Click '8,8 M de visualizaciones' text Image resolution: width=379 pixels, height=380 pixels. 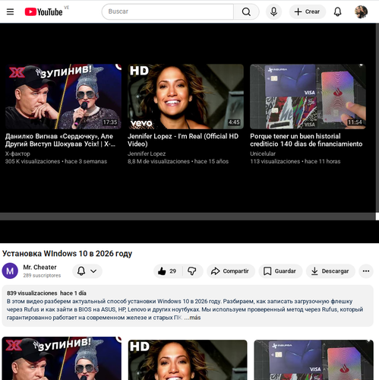click(159, 161)
